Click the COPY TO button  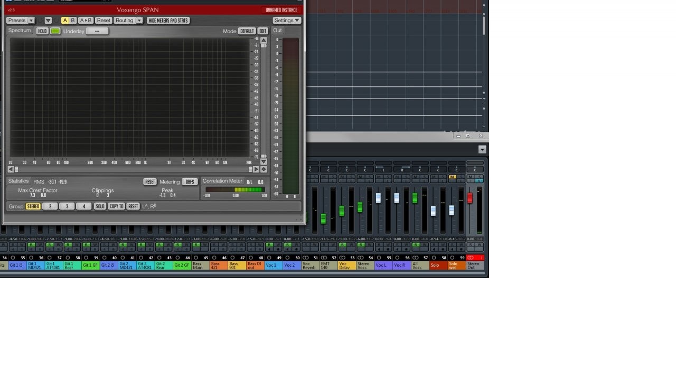point(116,207)
